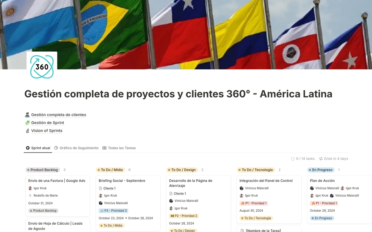Screen dimensions: 372x232
Task: Click Vinícius Maiorali's avatar on Plan de Acción card
Action: coord(312,188)
